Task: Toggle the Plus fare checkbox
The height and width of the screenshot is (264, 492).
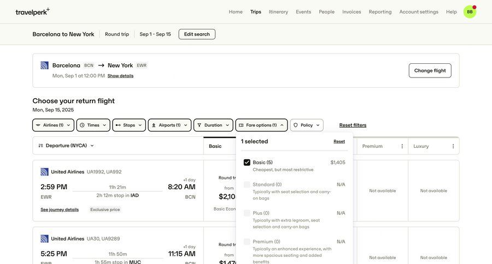Action: tap(247, 213)
